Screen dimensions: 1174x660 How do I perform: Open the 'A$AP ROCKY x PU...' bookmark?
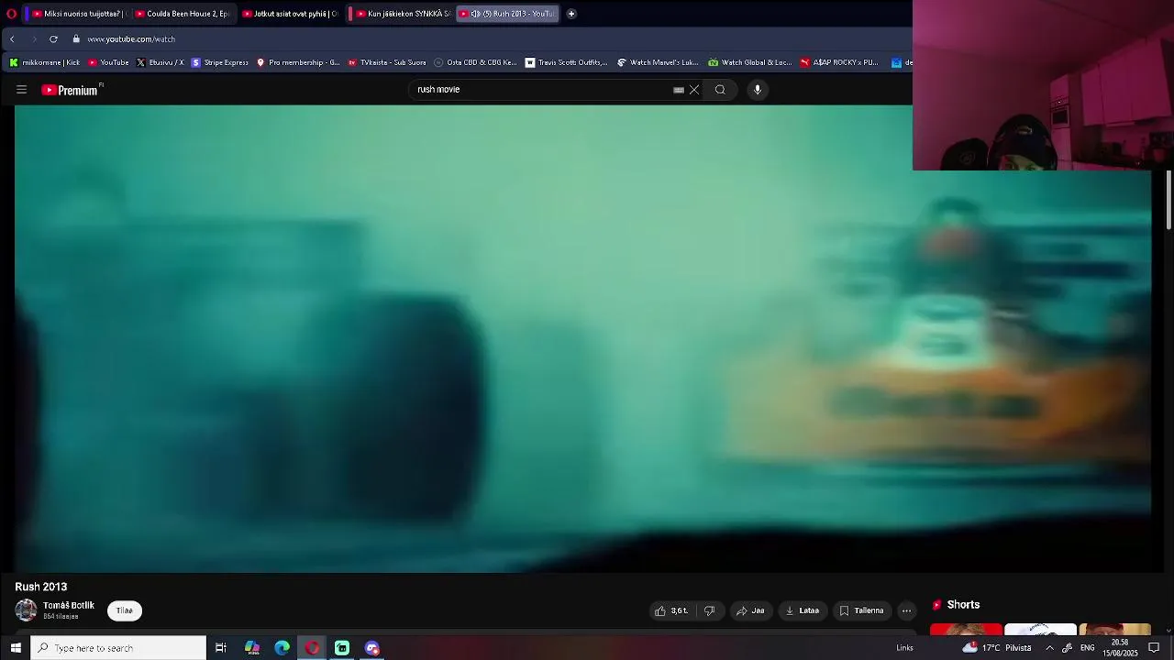(x=838, y=62)
